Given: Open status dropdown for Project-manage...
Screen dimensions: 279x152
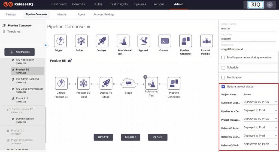Looking at the screenshot, I should (x=260, y=119).
